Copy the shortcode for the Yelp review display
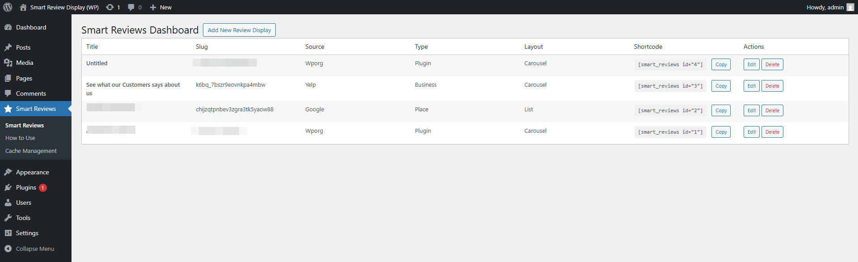The height and width of the screenshot is (262, 858). (x=721, y=86)
